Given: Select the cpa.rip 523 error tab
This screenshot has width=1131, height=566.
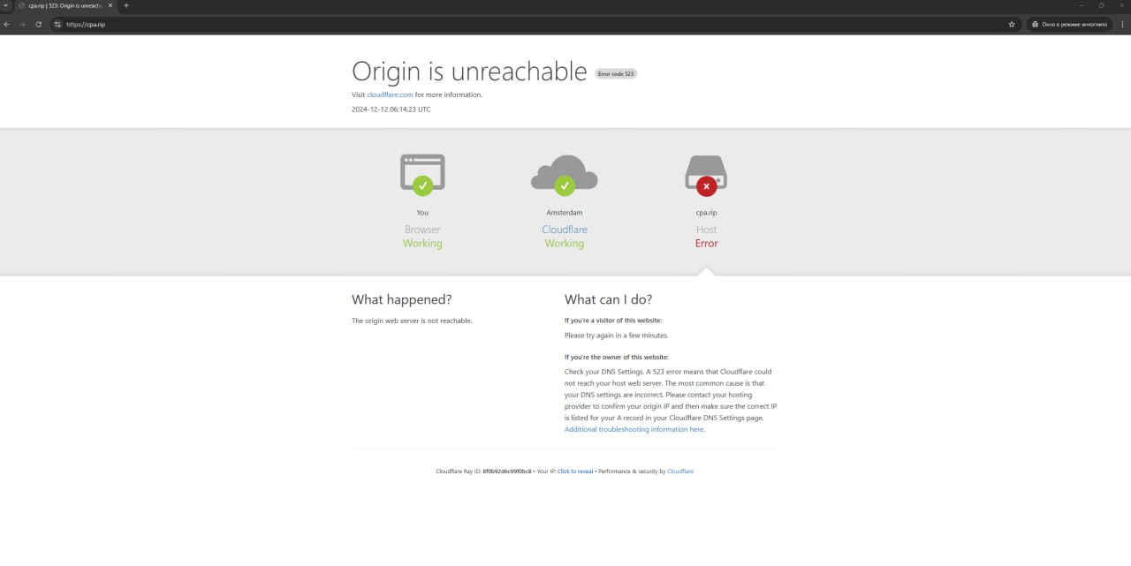Looking at the screenshot, I should coord(65,5).
